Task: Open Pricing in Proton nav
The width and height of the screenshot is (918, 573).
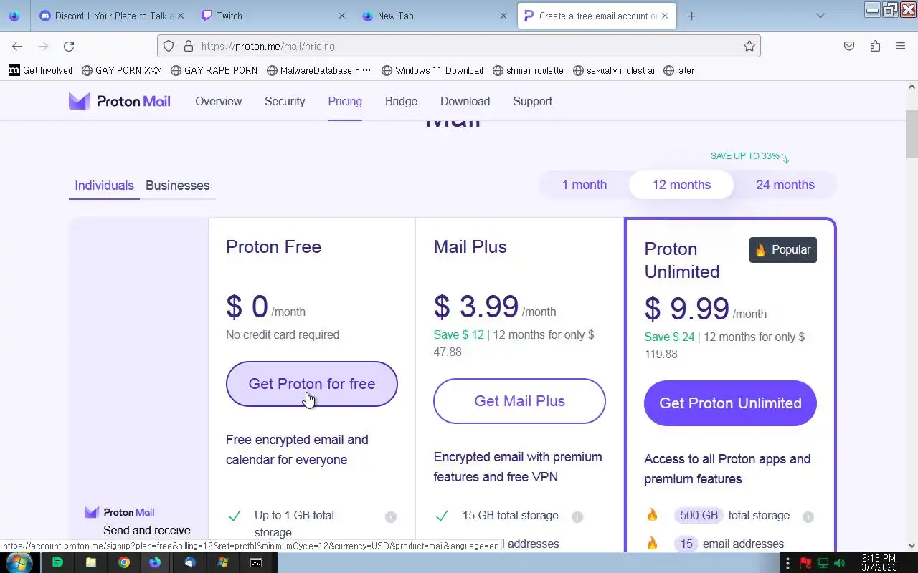Action: [345, 101]
